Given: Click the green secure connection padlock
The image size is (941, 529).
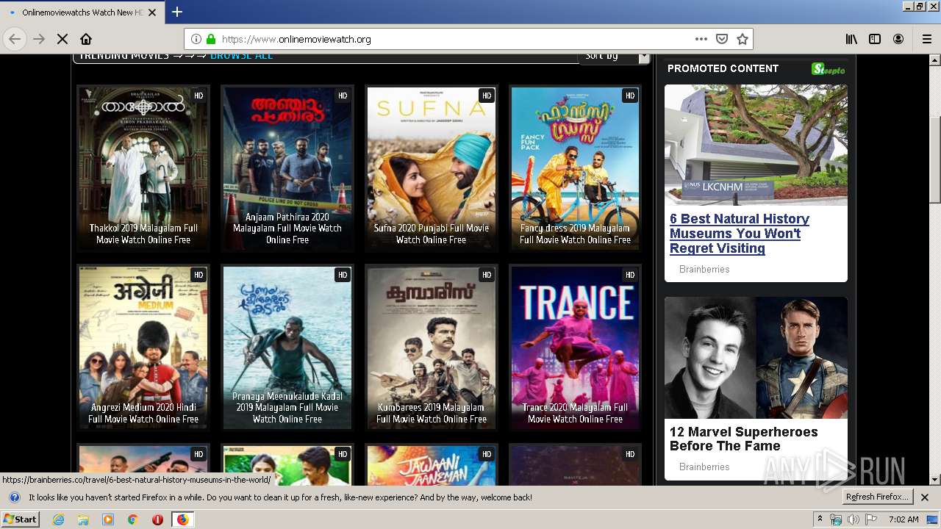Looking at the screenshot, I should pos(211,39).
